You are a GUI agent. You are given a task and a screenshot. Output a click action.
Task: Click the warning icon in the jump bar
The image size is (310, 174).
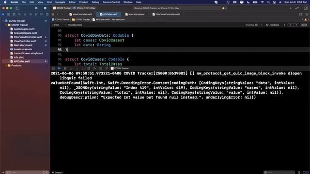306,19
